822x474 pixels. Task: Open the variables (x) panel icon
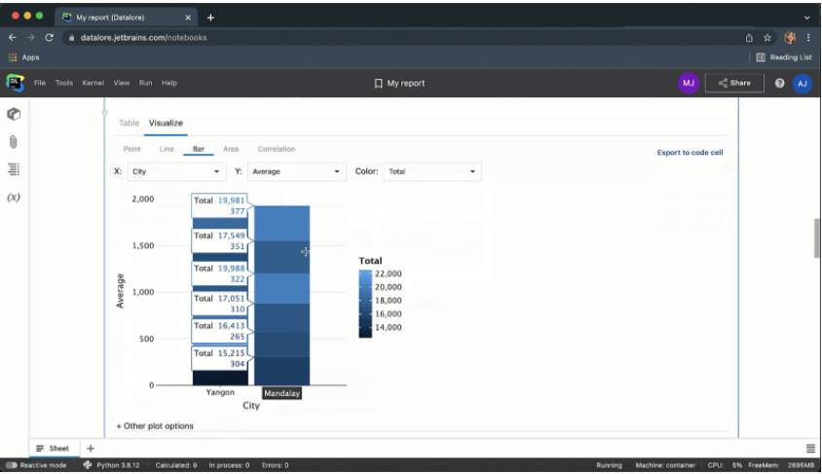pyautogui.click(x=14, y=198)
